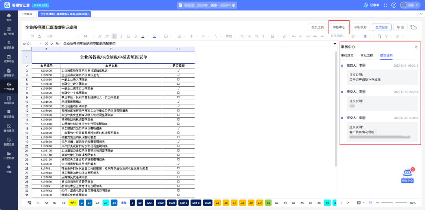Open 客户资料 in sidebar
Image resolution: width=425 pixels, height=210 pixels.
point(9,31)
